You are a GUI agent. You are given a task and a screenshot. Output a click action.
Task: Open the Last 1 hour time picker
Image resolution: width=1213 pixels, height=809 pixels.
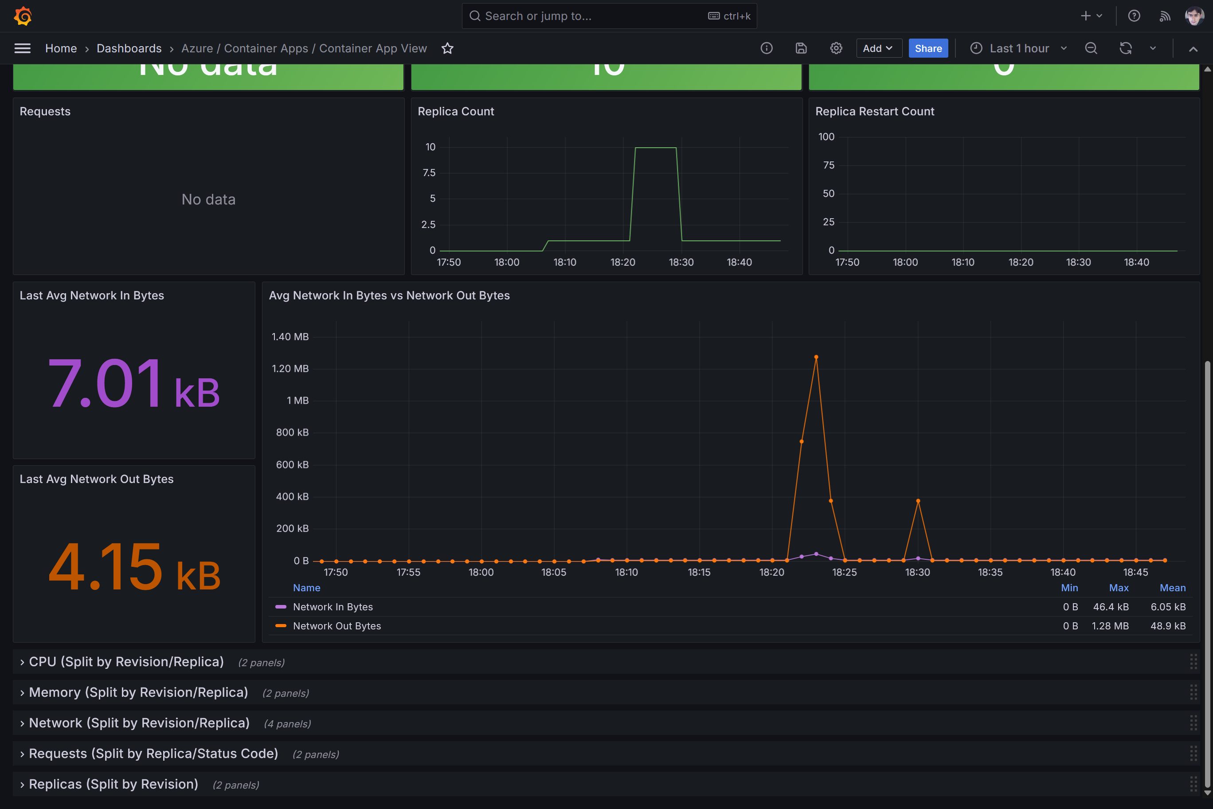1018,48
